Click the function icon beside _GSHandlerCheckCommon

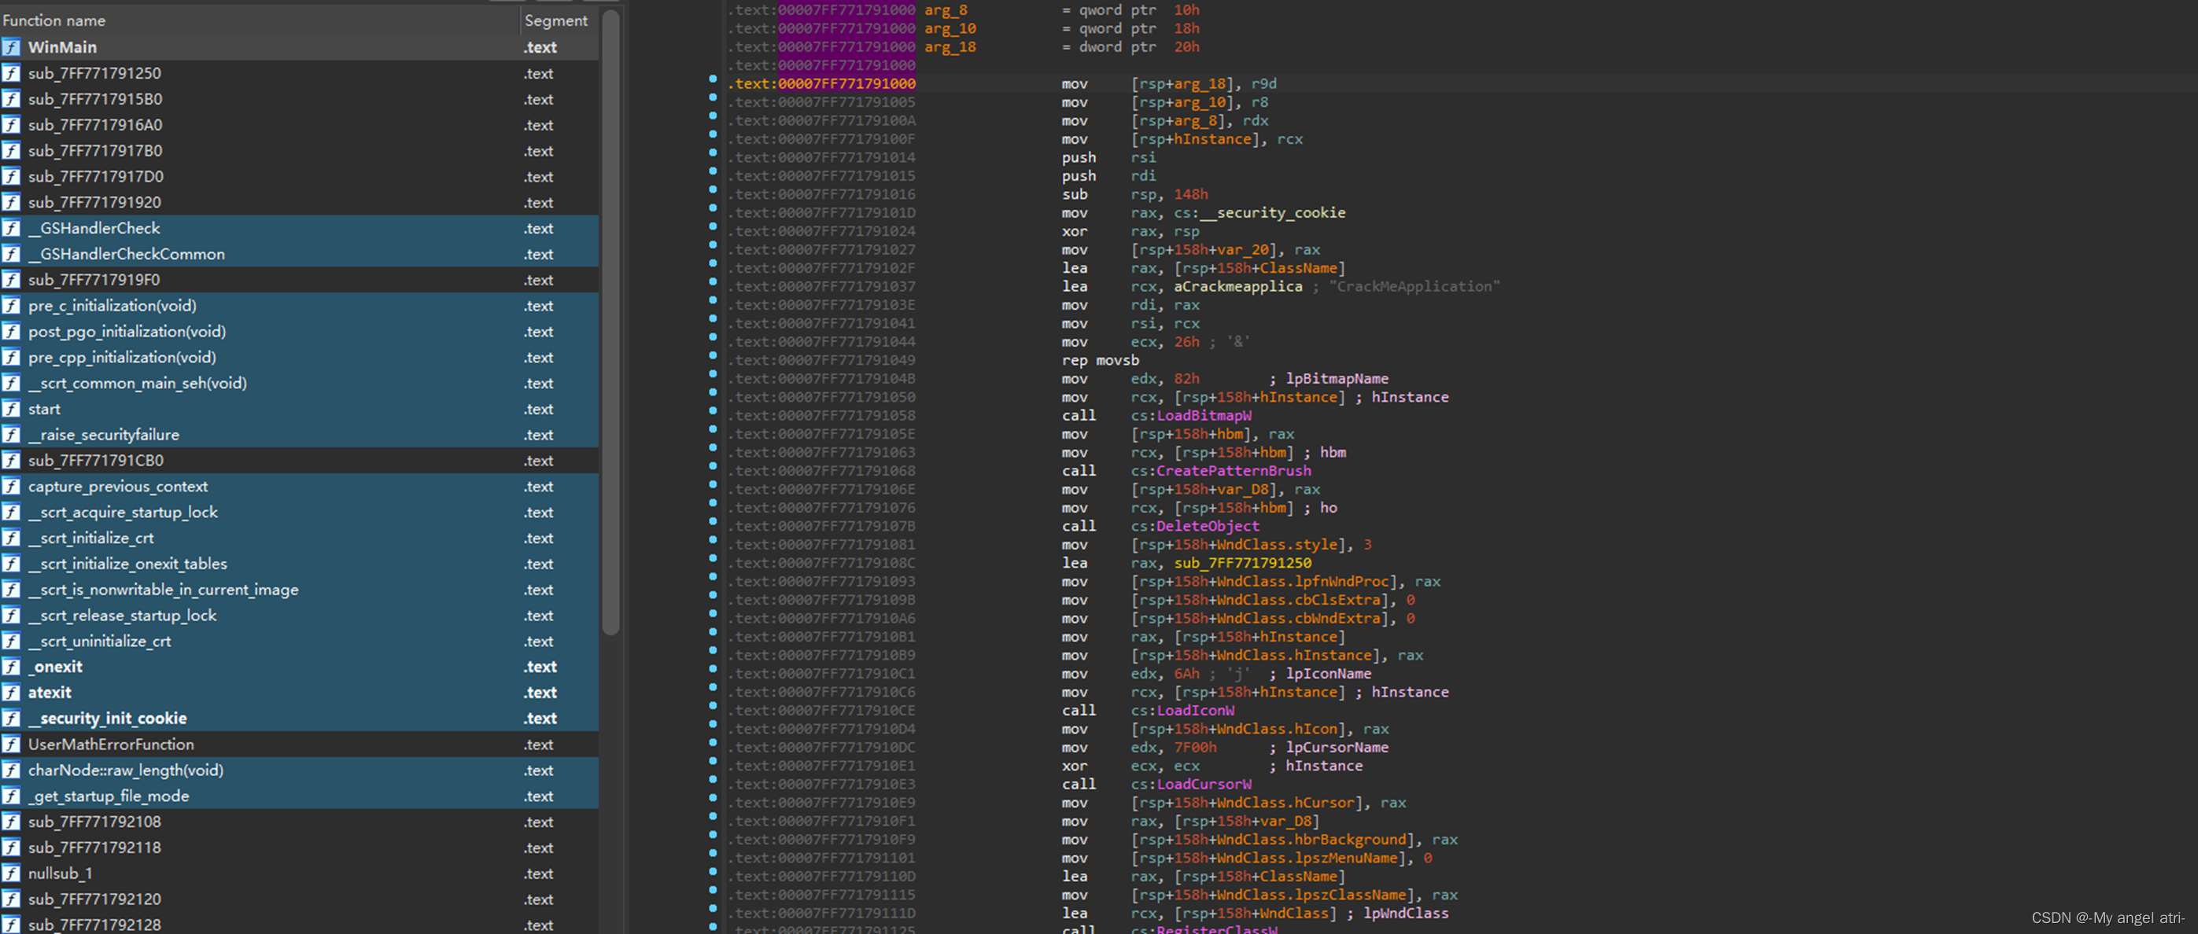tap(11, 254)
